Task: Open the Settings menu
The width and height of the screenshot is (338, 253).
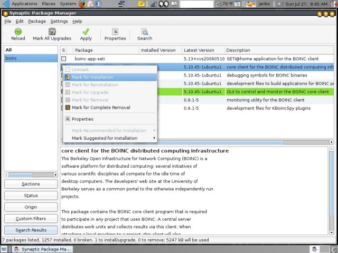Action: coord(59,21)
